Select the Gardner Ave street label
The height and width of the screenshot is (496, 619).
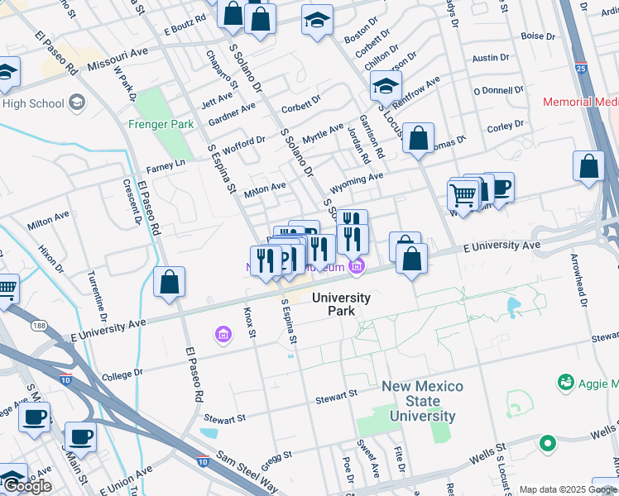click(232, 114)
